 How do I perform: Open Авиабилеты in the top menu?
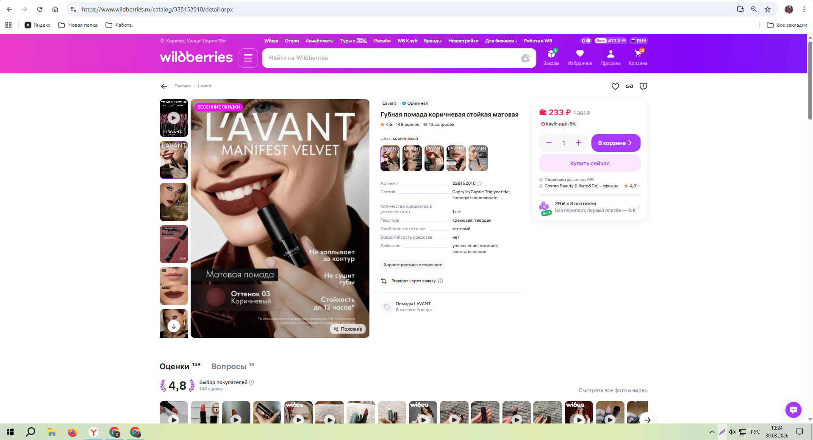click(x=319, y=41)
